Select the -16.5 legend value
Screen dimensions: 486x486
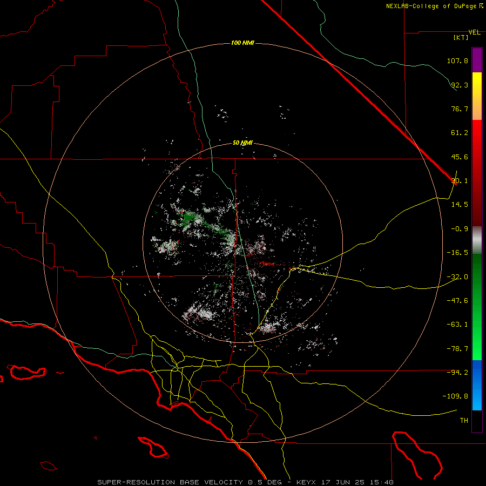pyautogui.click(x=457, y=253)
